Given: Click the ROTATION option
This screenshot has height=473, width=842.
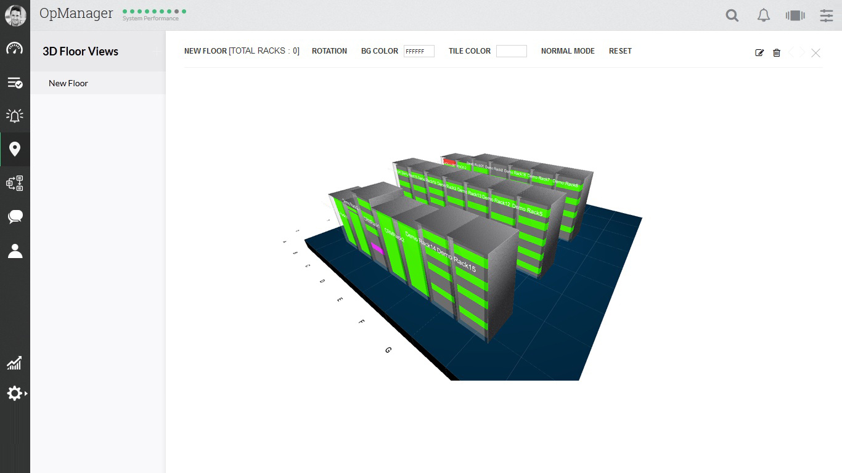Looking at the screenshot, I should 329,51.
